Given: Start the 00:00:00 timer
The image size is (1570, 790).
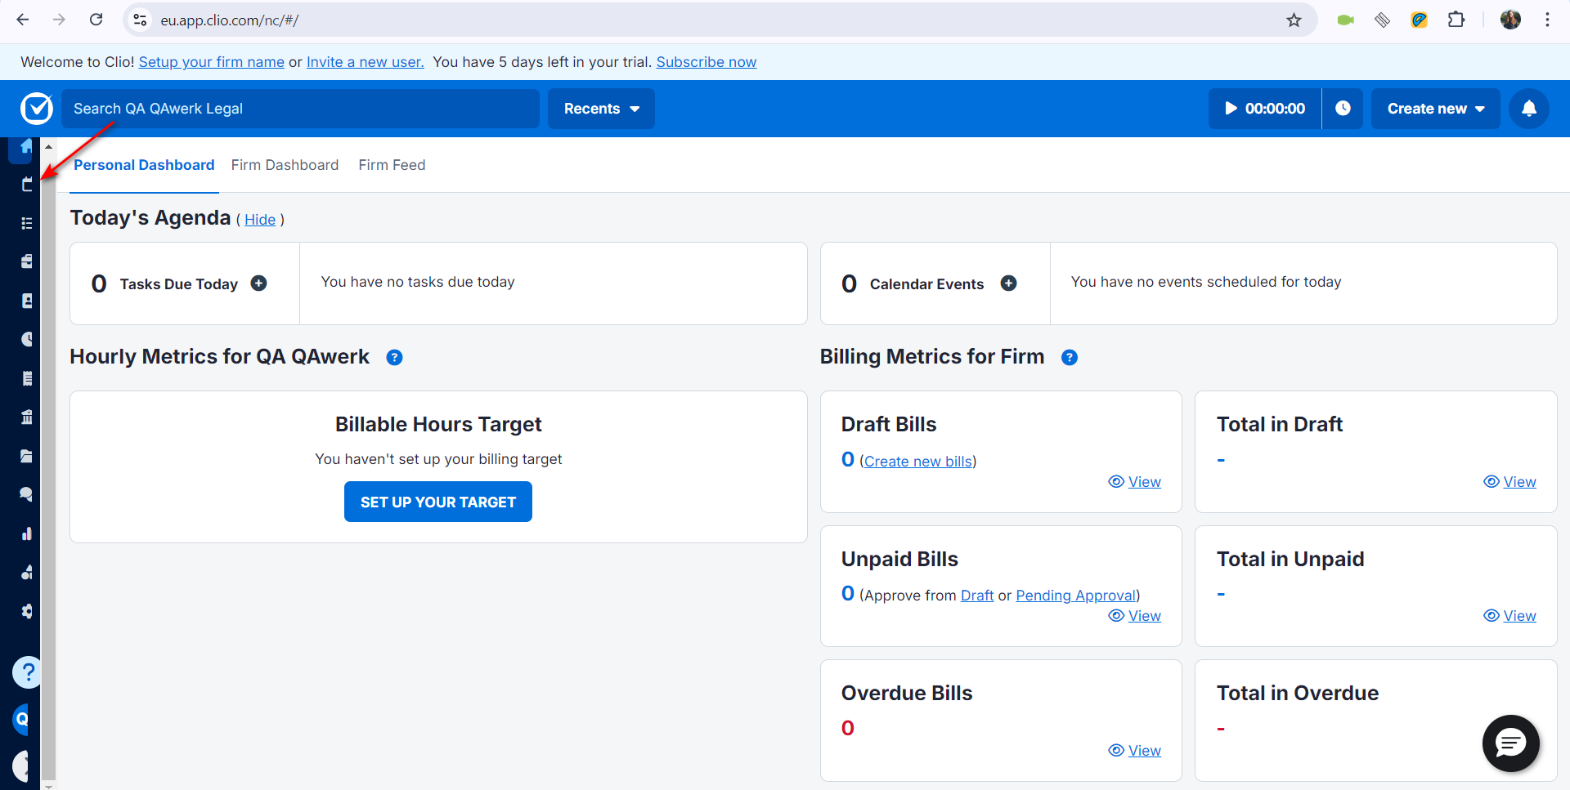Looking at the screenshot, I should [1265, 109].
